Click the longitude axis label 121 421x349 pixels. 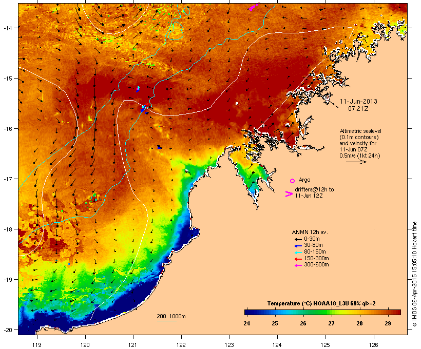click(133, 345)
